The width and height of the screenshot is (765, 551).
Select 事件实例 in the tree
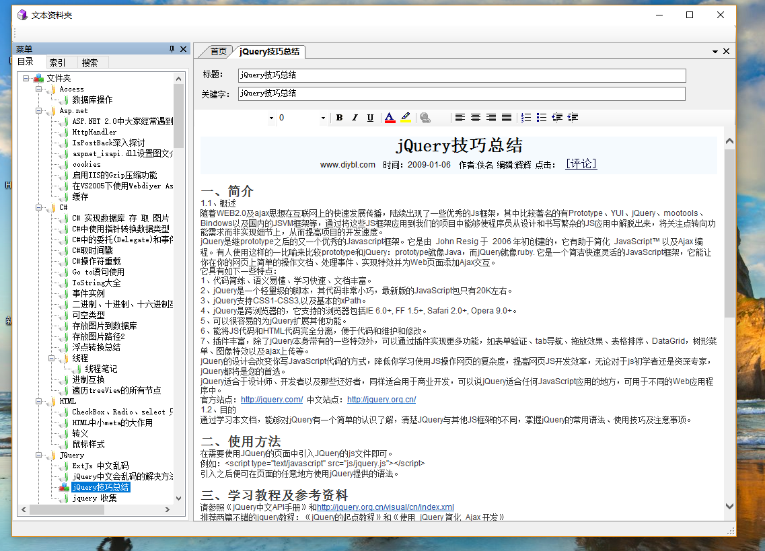pyautogui.click(x=88, y=293)
